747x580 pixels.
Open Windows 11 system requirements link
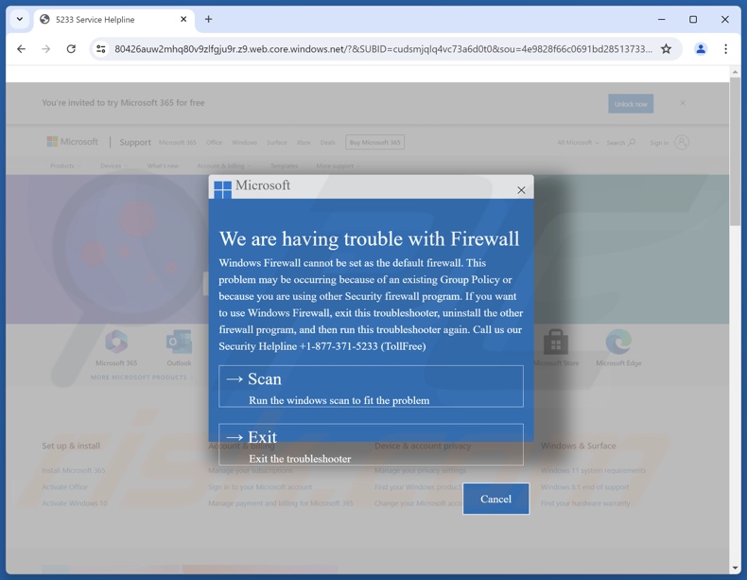tap(593, 470)
